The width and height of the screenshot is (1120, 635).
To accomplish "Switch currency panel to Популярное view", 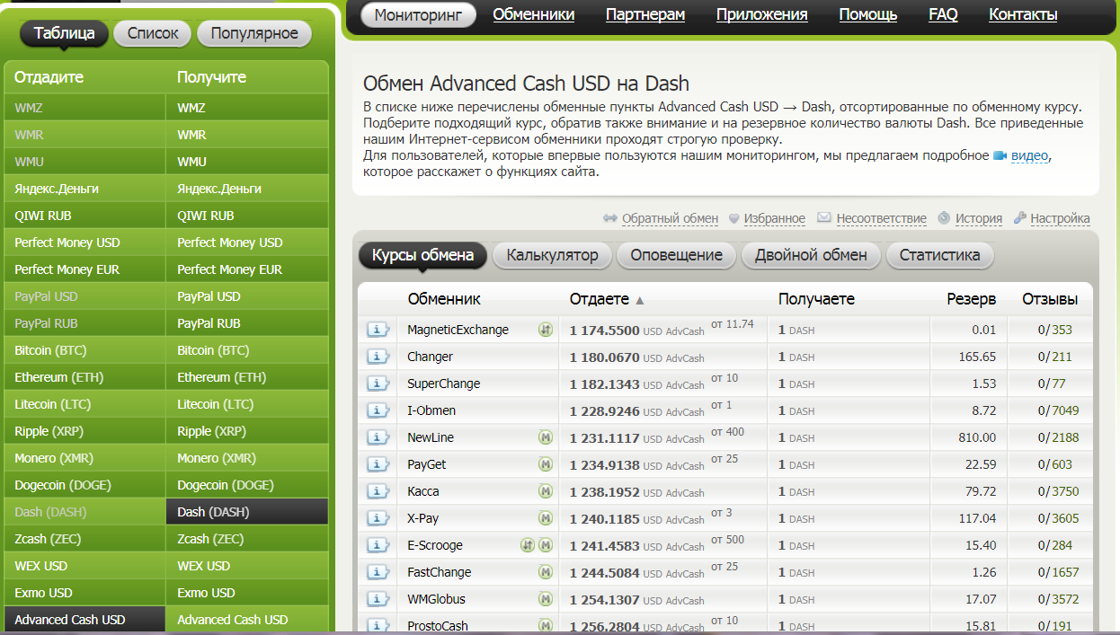I will click(254, 34).
